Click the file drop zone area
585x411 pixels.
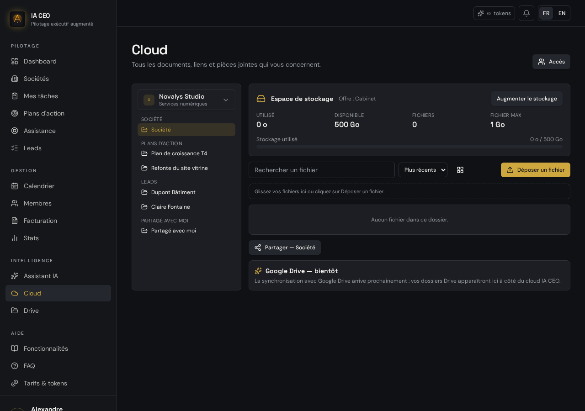[409, 191]
